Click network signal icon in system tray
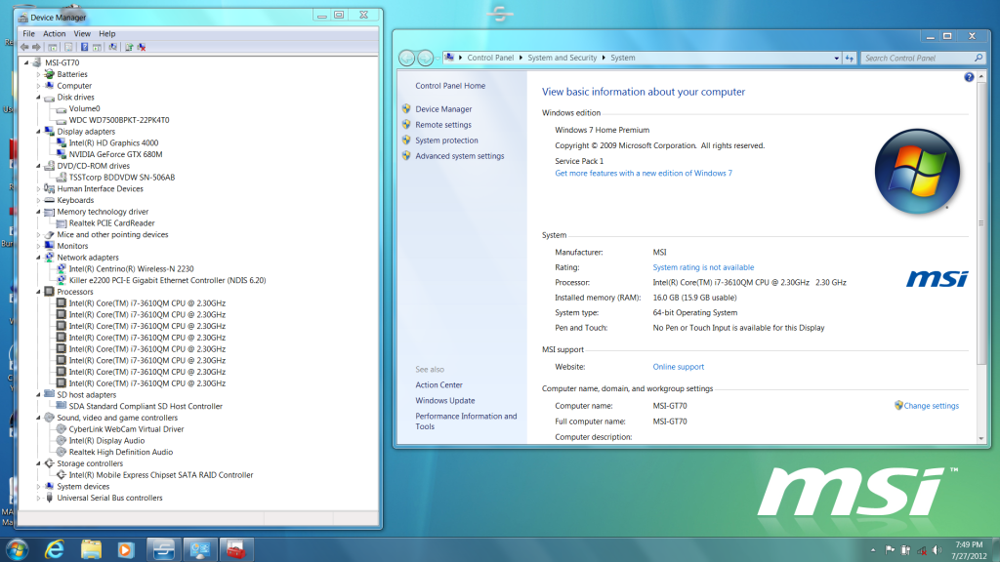 coord(922,550)
